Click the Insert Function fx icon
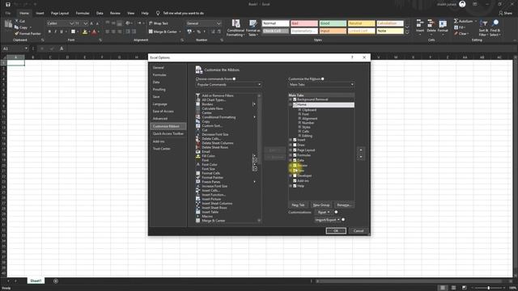 click(x=62, y=48)
